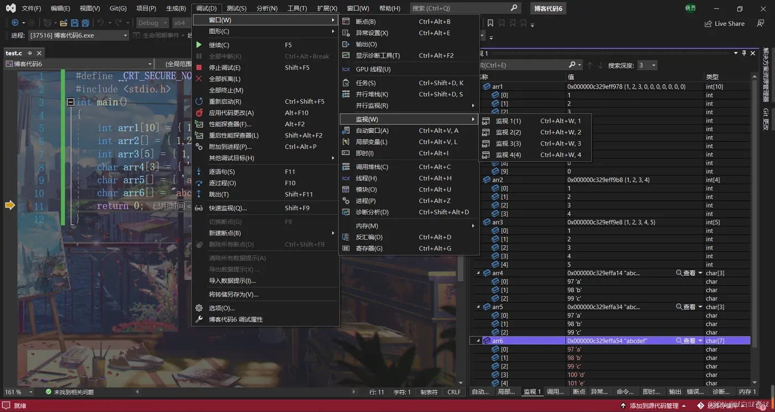Open the Registers (寄存器) window

pyautogui.click(x=369, y=249)
